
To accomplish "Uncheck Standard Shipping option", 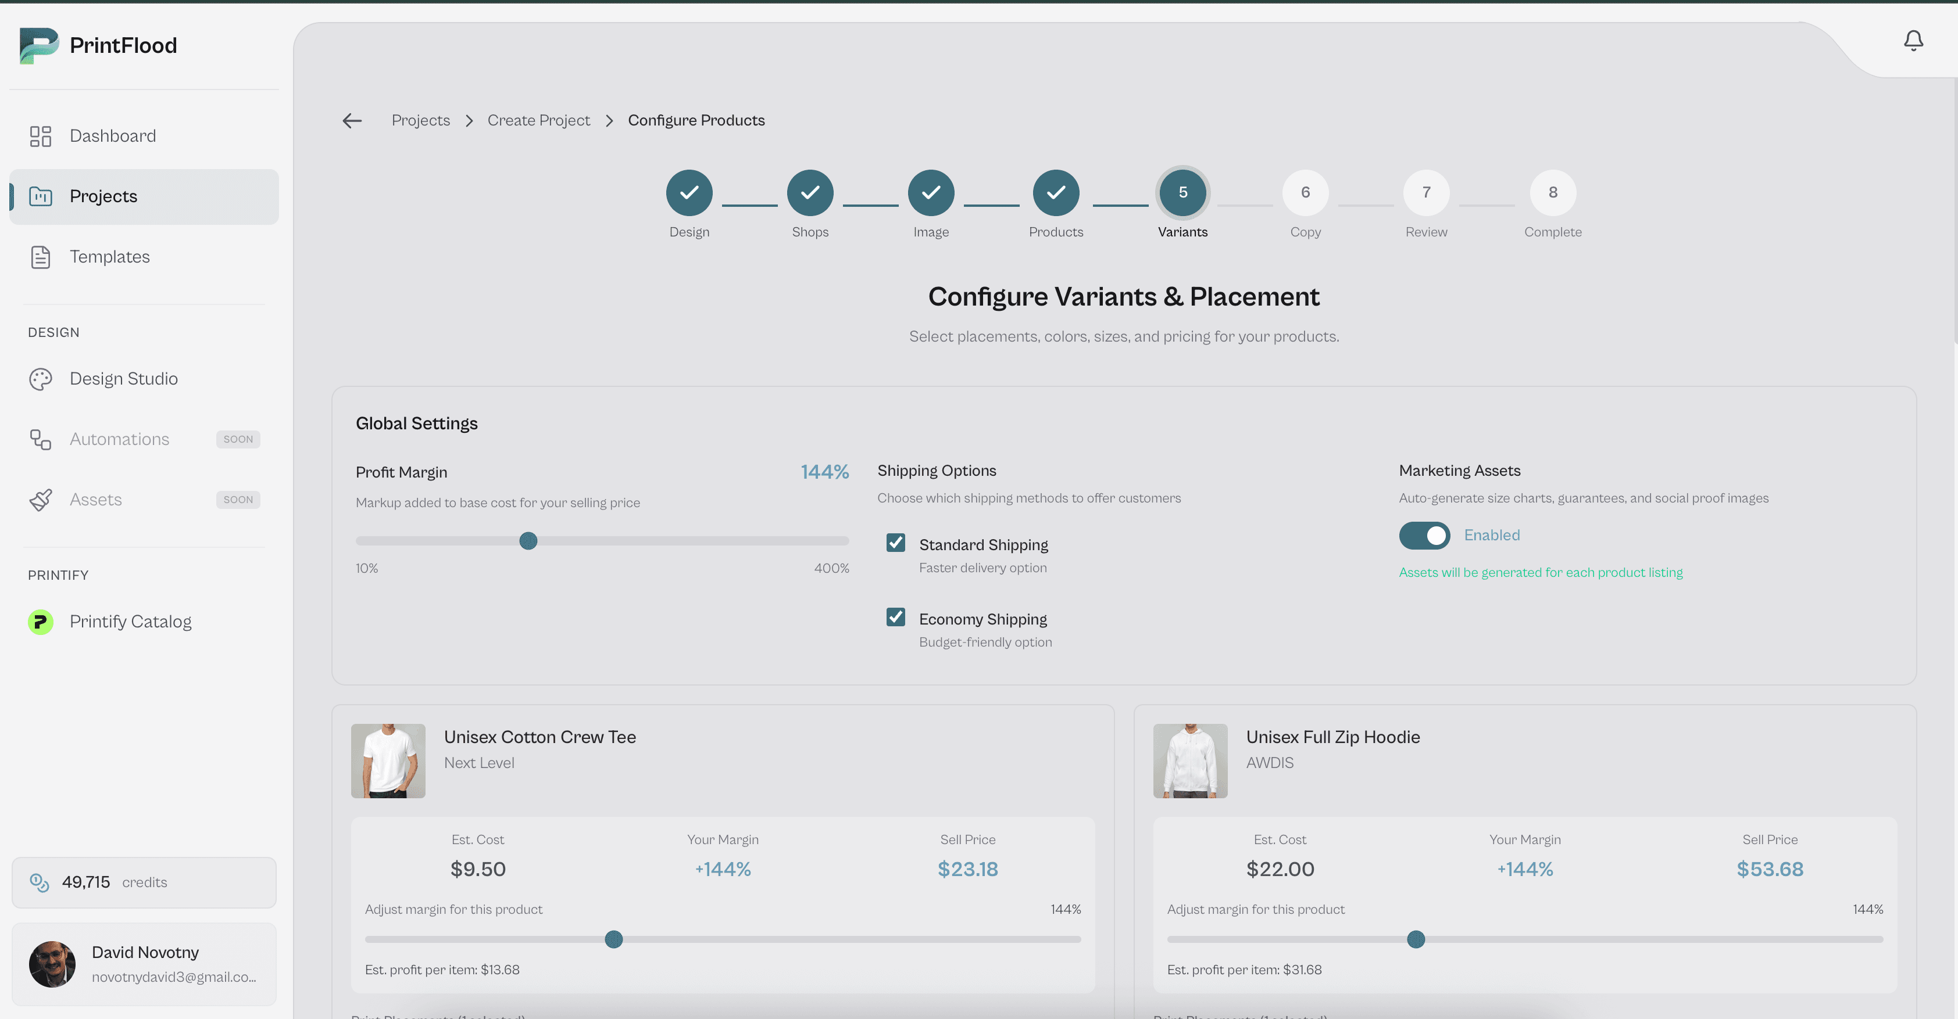I will point(895,542).
